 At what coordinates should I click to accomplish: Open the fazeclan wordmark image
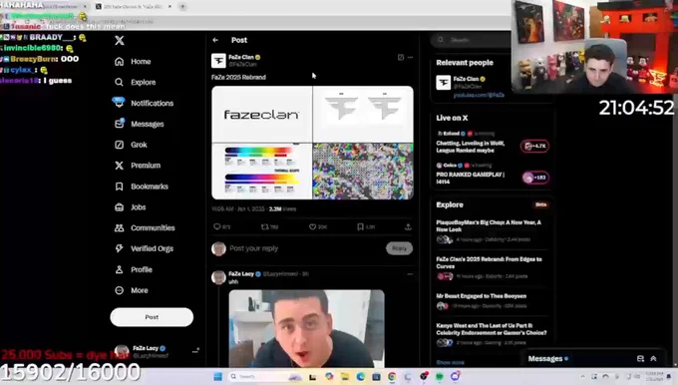point(261,114)
